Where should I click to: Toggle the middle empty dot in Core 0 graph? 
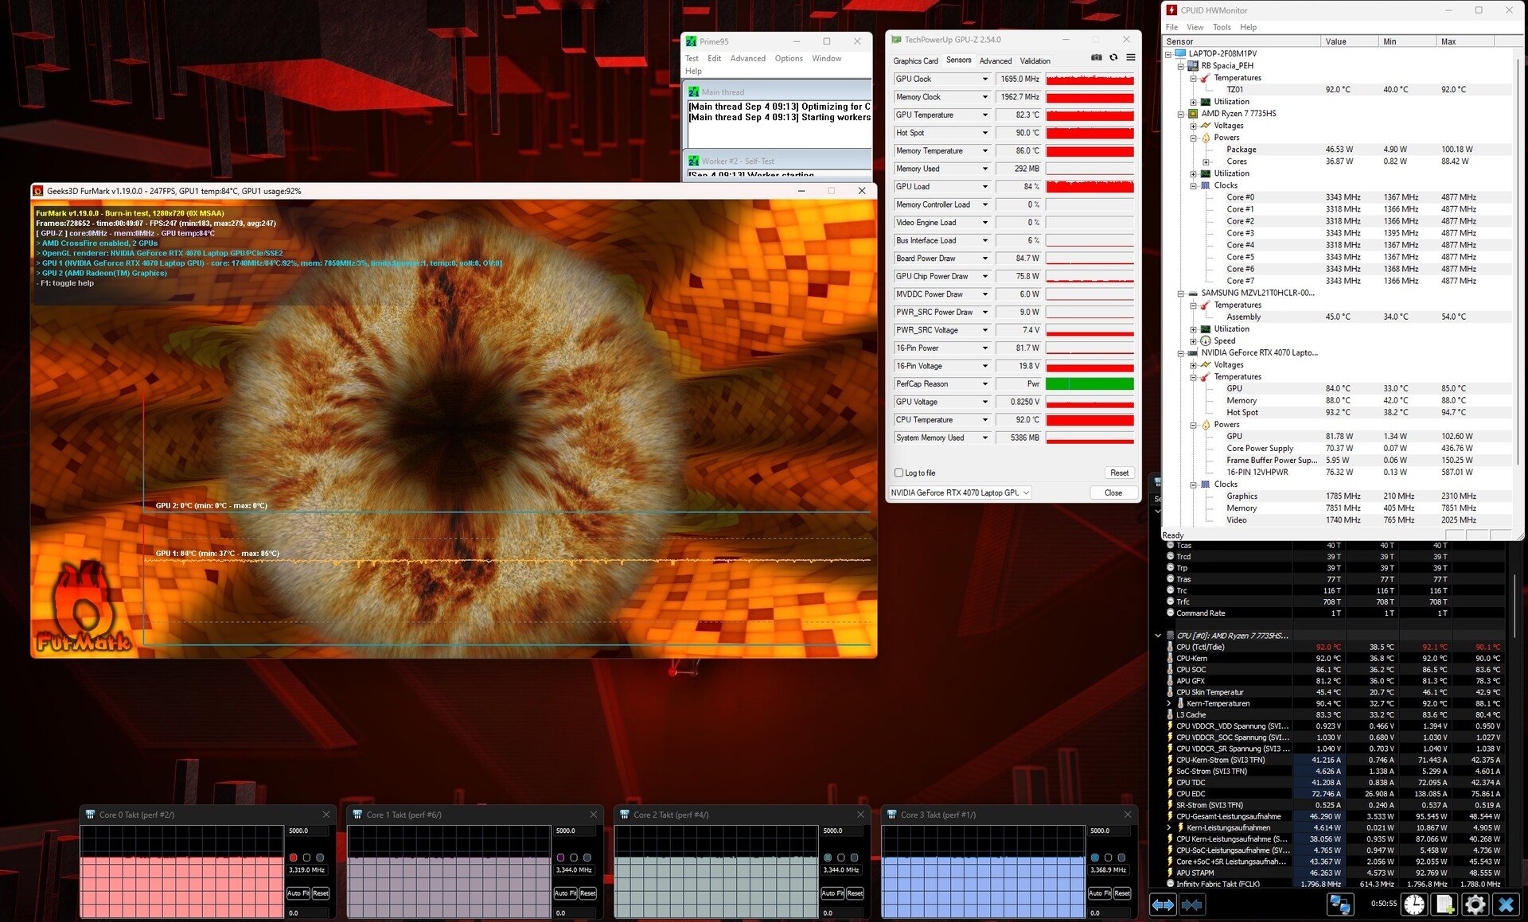[x=306, y=858]
